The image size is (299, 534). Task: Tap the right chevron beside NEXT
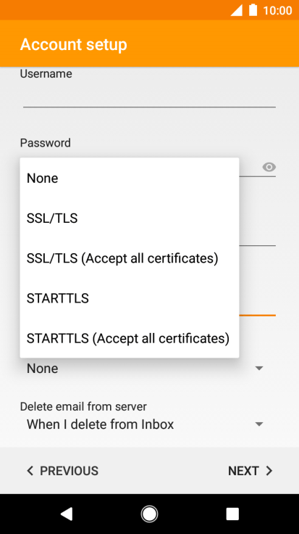pos(269,471)
